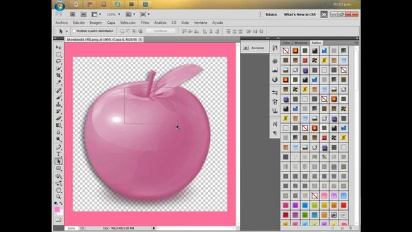The width and height of the screenshot is (412, 232).
Task: Select the Rectangular Marquee tool
Action: (59, 54)
